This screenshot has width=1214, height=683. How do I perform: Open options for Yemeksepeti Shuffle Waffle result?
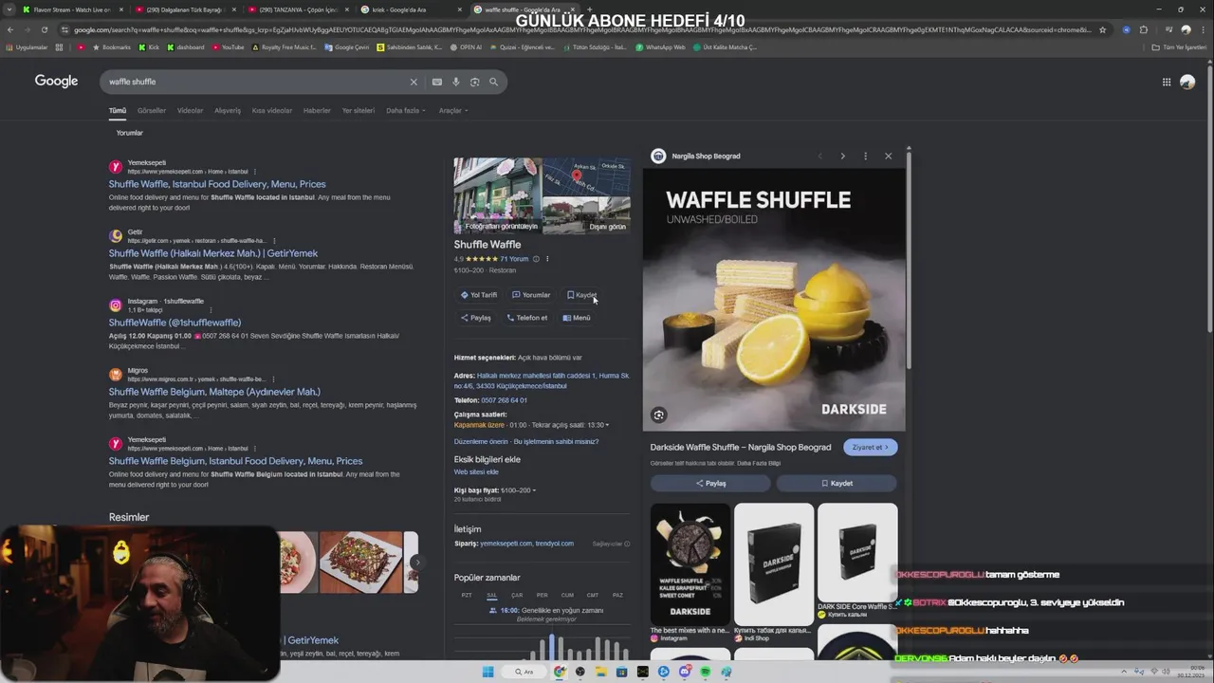pos(254,172)
